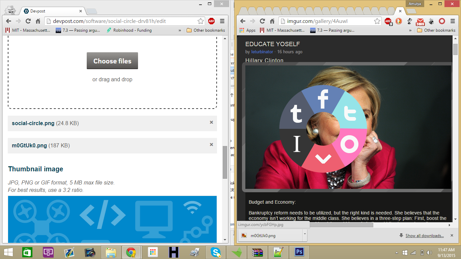Reload the Devpost page
This screenshot has height=259, width=461.
[x=28, y=21]
